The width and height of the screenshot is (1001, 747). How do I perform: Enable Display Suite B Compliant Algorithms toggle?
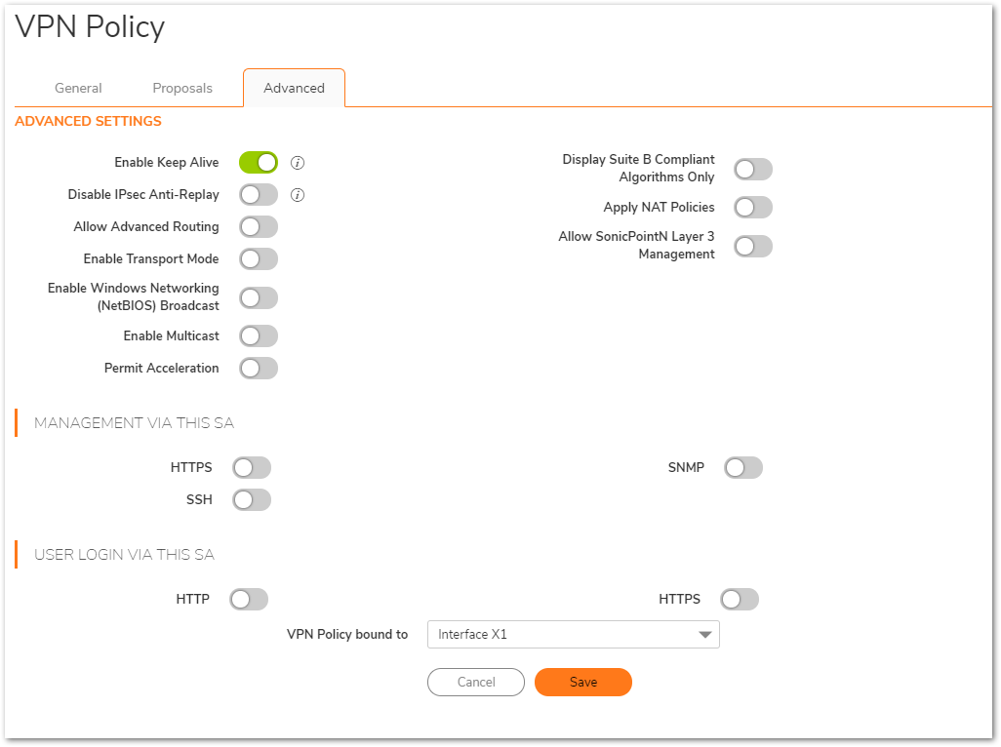click(x=753, y=169)
